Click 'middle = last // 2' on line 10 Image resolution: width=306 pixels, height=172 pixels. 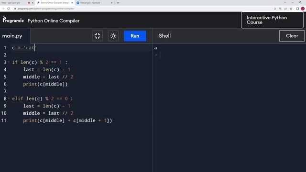[x=48, y=113]
